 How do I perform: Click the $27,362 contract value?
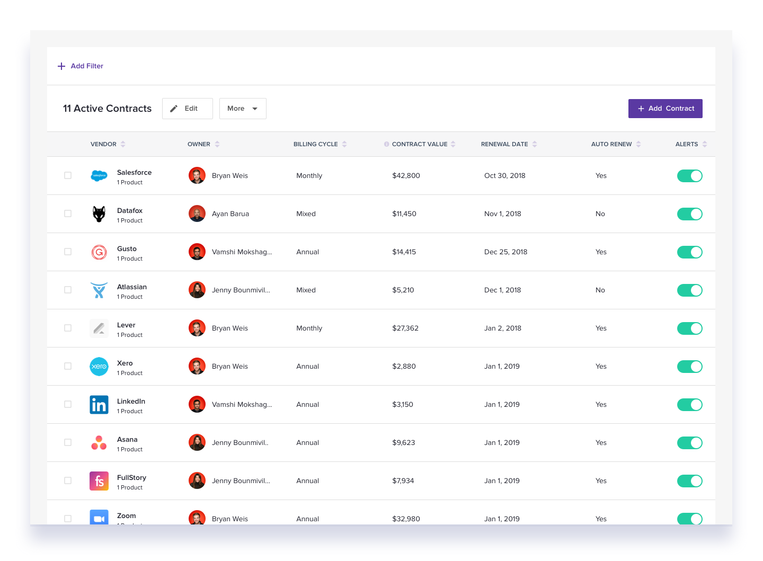pos(405,328)
